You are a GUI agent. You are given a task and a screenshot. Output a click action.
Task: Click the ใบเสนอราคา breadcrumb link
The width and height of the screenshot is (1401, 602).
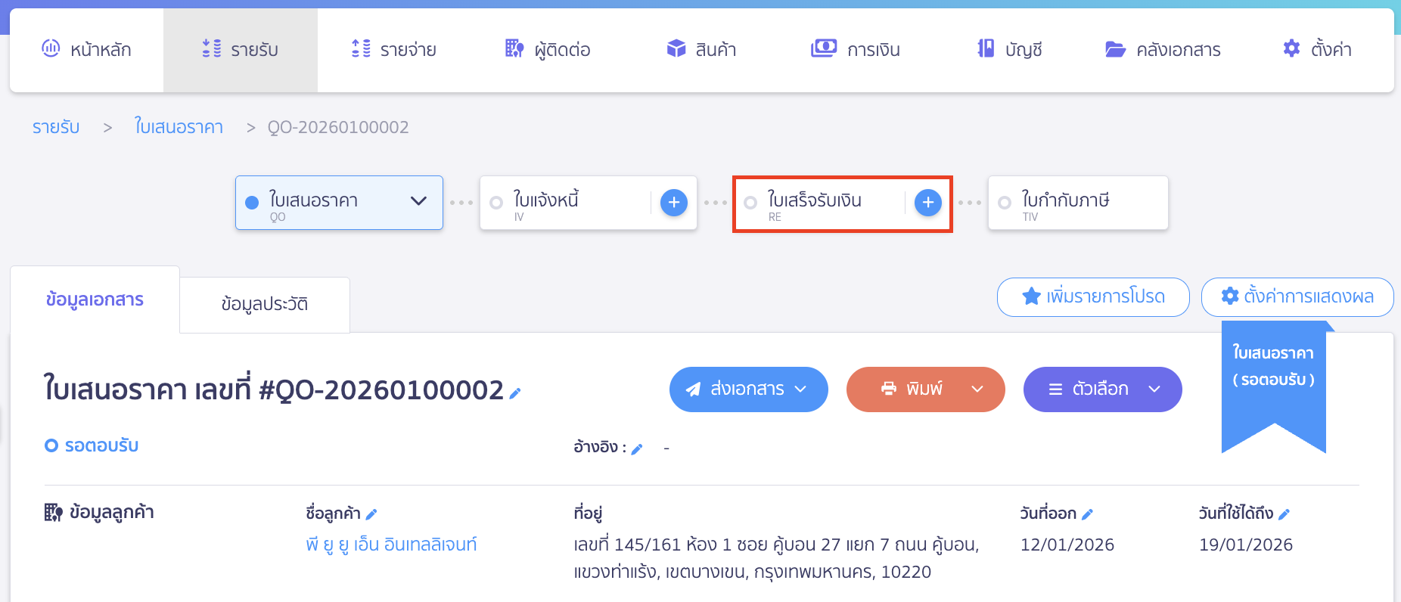179,127
